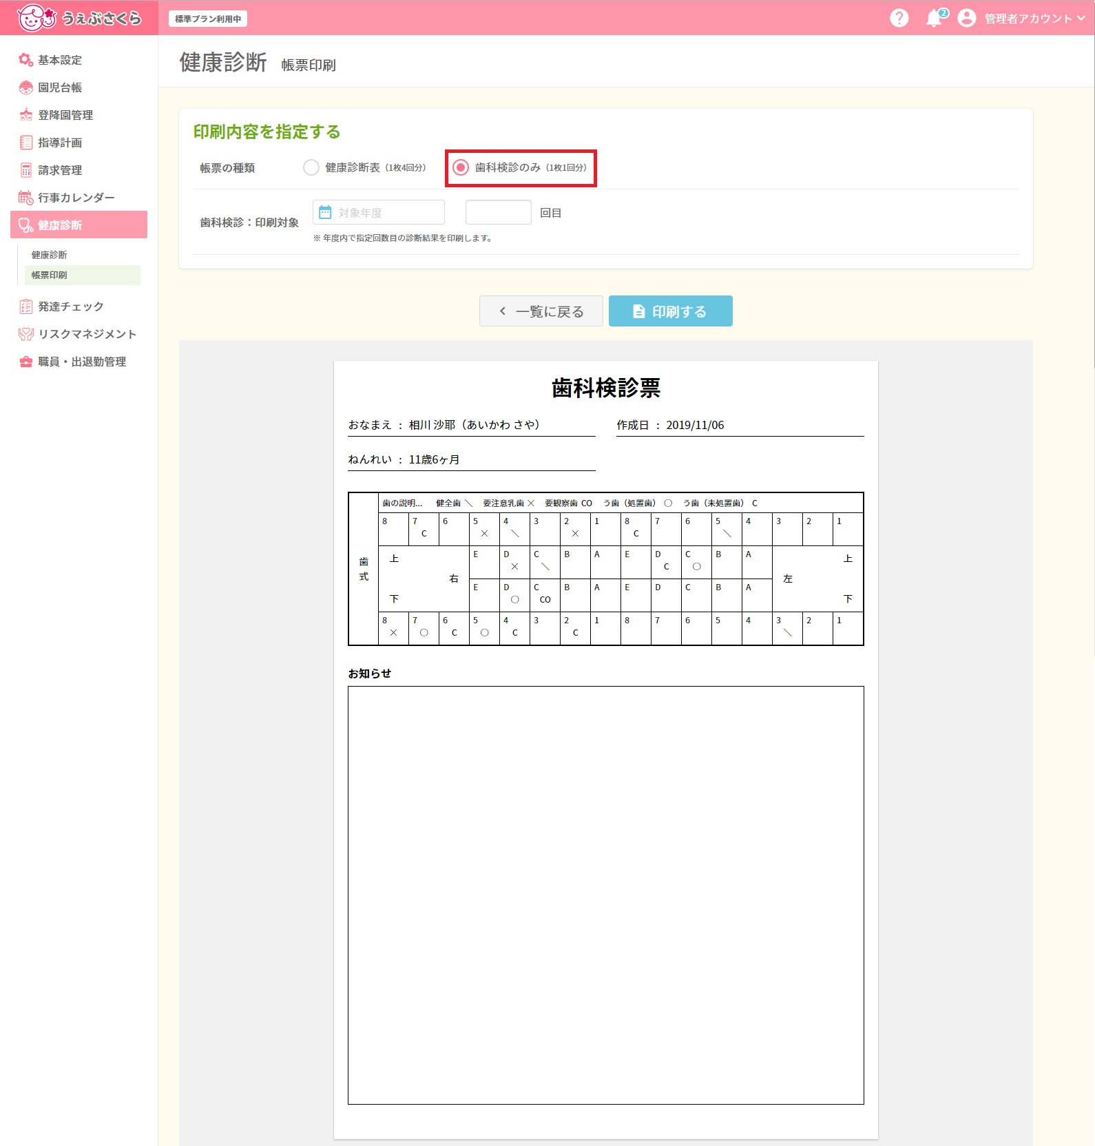The height and width of the screenshot is (1146, 1095).
Task: Click the お知らせ text box in preview
Action: point(606,895)
